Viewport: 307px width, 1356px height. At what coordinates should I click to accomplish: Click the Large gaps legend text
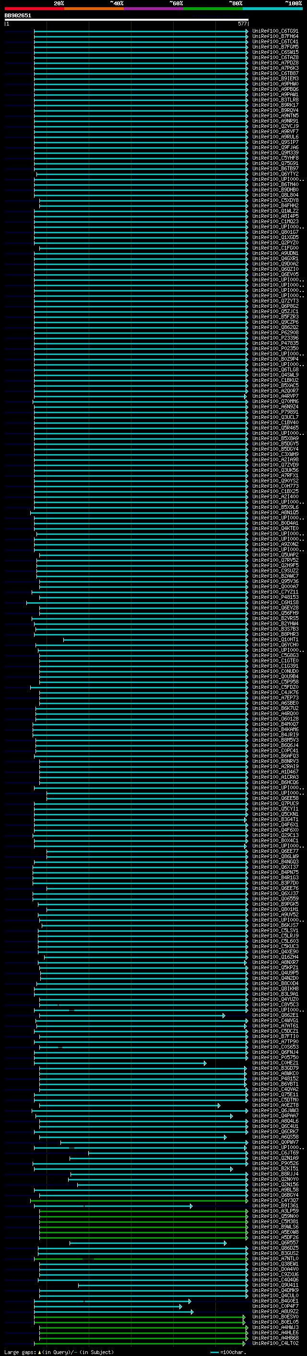click(59, 1352)
